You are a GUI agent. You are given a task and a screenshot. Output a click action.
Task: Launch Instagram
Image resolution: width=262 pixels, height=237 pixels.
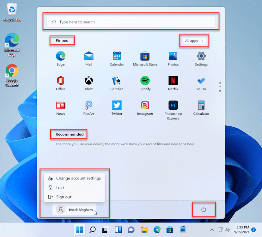(145, 108)
